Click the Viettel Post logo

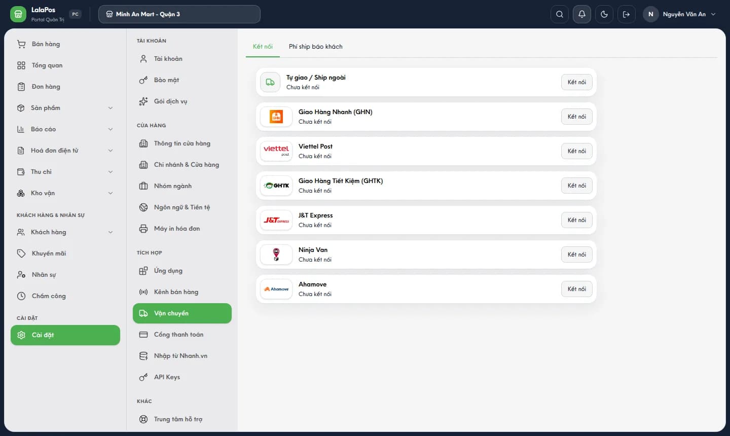click(276, 151)
